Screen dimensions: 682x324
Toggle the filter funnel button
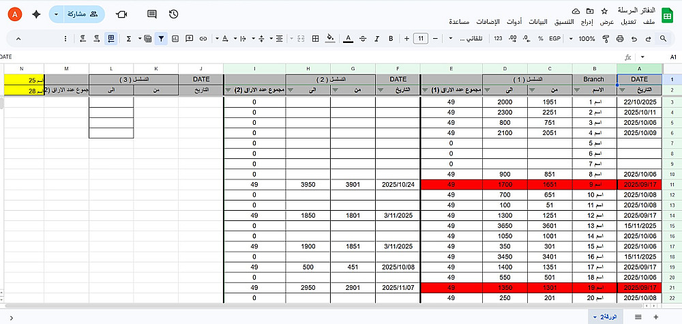161,39
